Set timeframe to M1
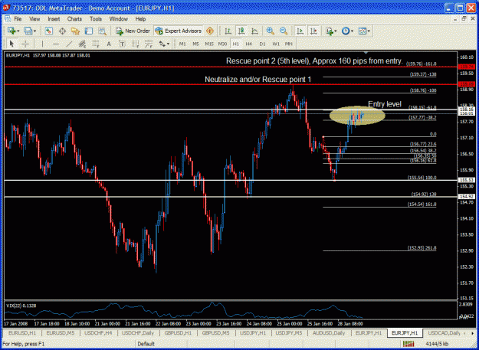Viewport: 479px width, 350px height. (182, 44)
